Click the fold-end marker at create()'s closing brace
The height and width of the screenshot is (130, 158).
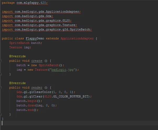tap(1, 74)
